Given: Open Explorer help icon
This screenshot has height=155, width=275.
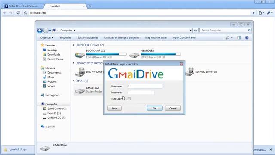Looking at the screenshot, I should point(247,37).
